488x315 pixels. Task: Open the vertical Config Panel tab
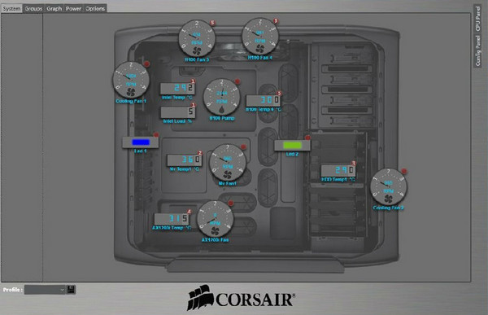[477, 50]
